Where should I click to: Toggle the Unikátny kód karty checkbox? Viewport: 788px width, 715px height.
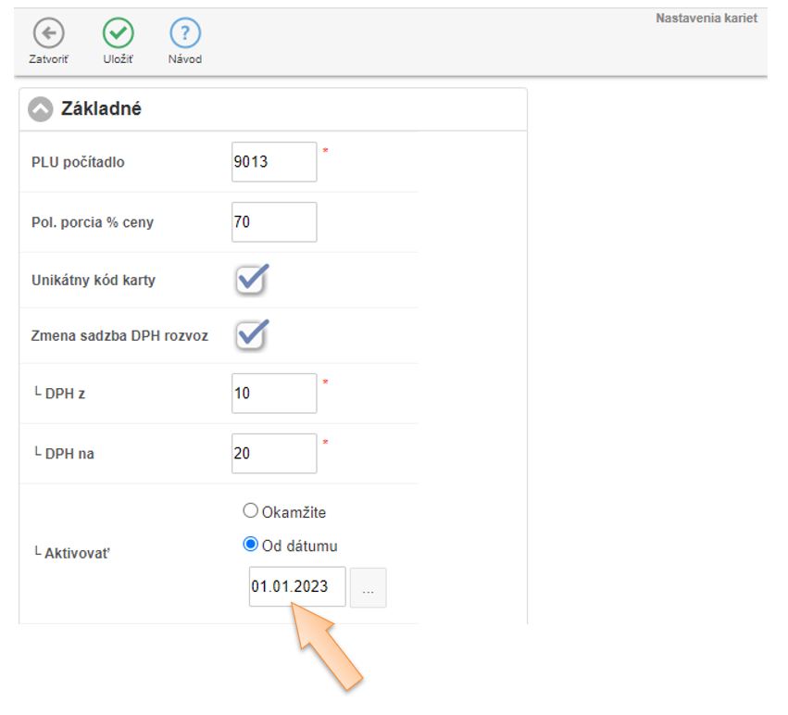251,280
